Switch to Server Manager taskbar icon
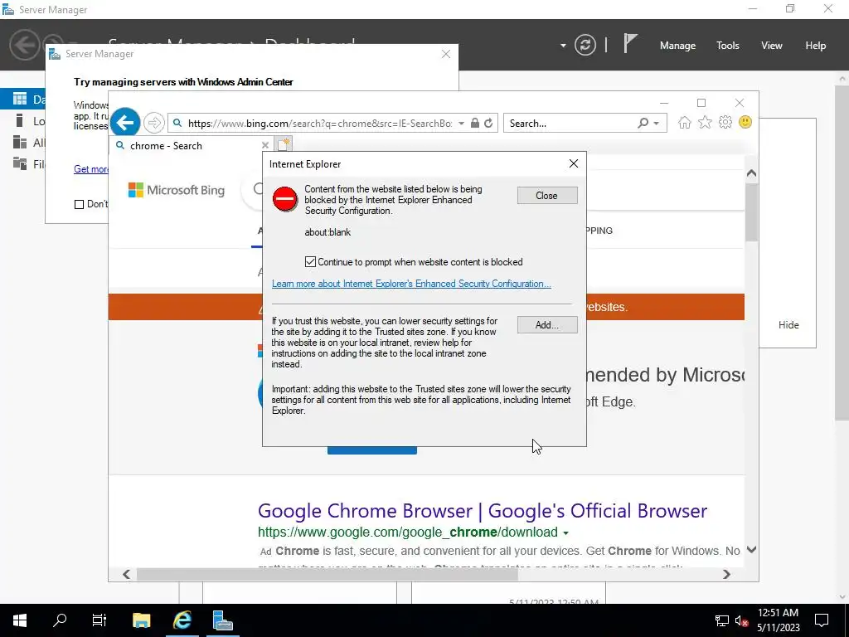The width and height of the screenshot is (849, 637). [222, 620]
